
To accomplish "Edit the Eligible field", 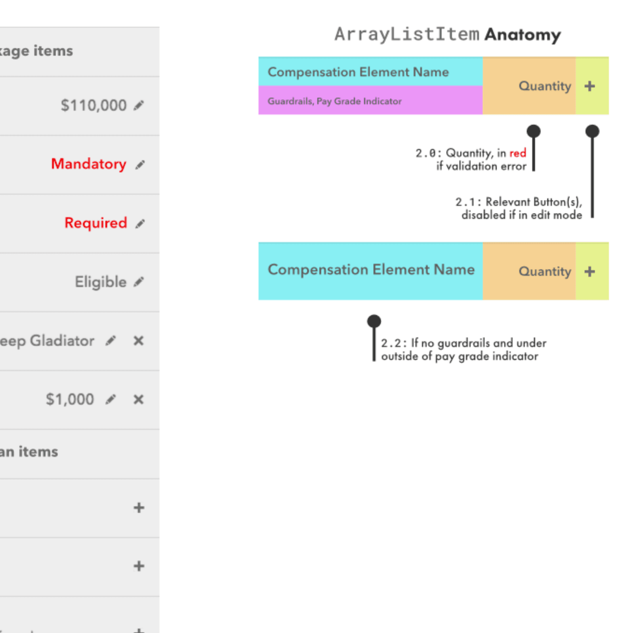I will (139, 282).
